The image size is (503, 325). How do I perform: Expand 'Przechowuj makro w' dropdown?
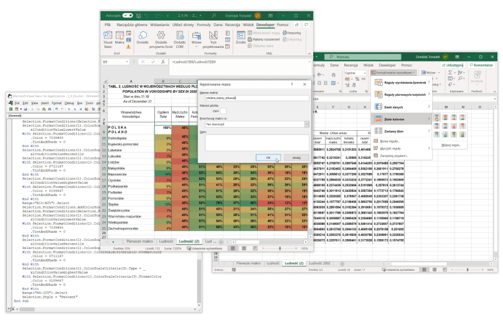click(x=306, y=124)
